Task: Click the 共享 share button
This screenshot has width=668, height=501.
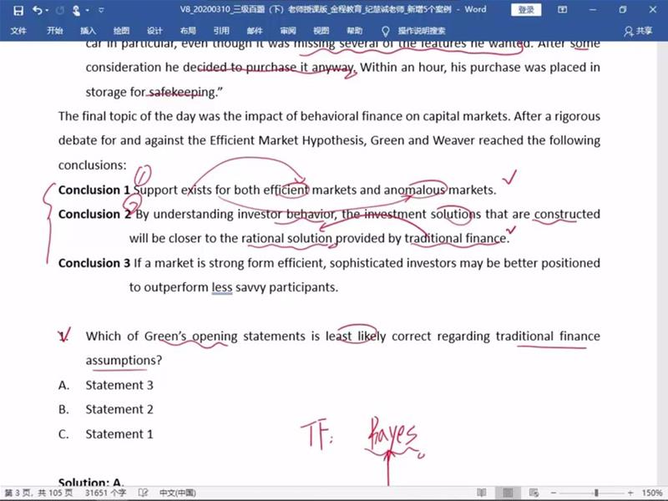Action: tap(638, 31)
